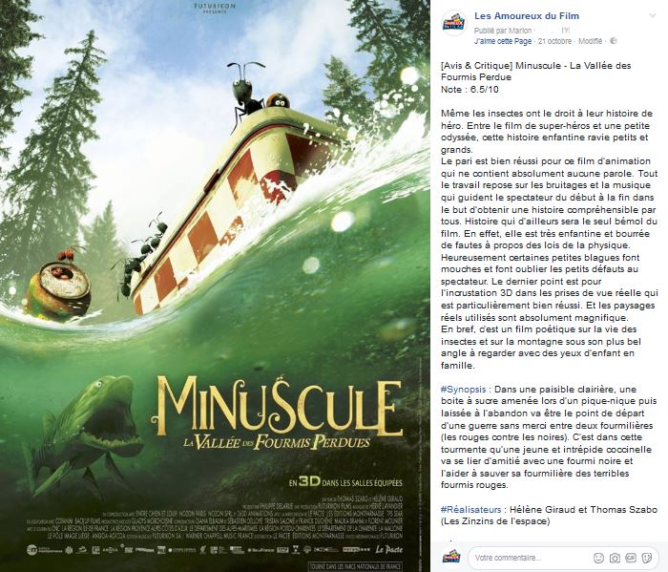Viewport: 668px width, 572px height.
Task: Open the "21 octobre" post timestamp
Action: pos(555,42)
